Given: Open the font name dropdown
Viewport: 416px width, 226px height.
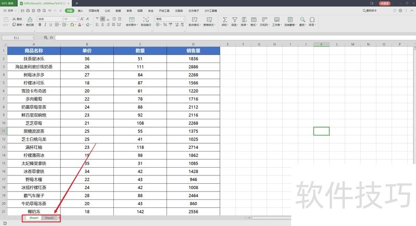Looking at the screenshot, I should 62,19.
